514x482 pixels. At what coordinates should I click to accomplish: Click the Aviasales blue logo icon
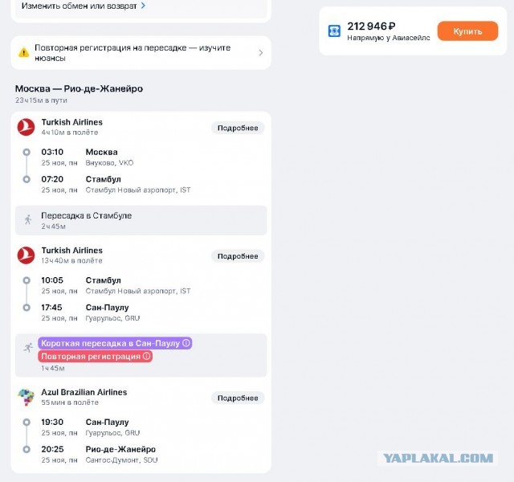334,31
